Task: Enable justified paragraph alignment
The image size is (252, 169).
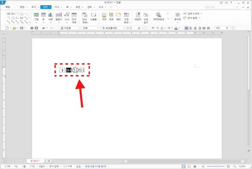Action: (186, 28)
